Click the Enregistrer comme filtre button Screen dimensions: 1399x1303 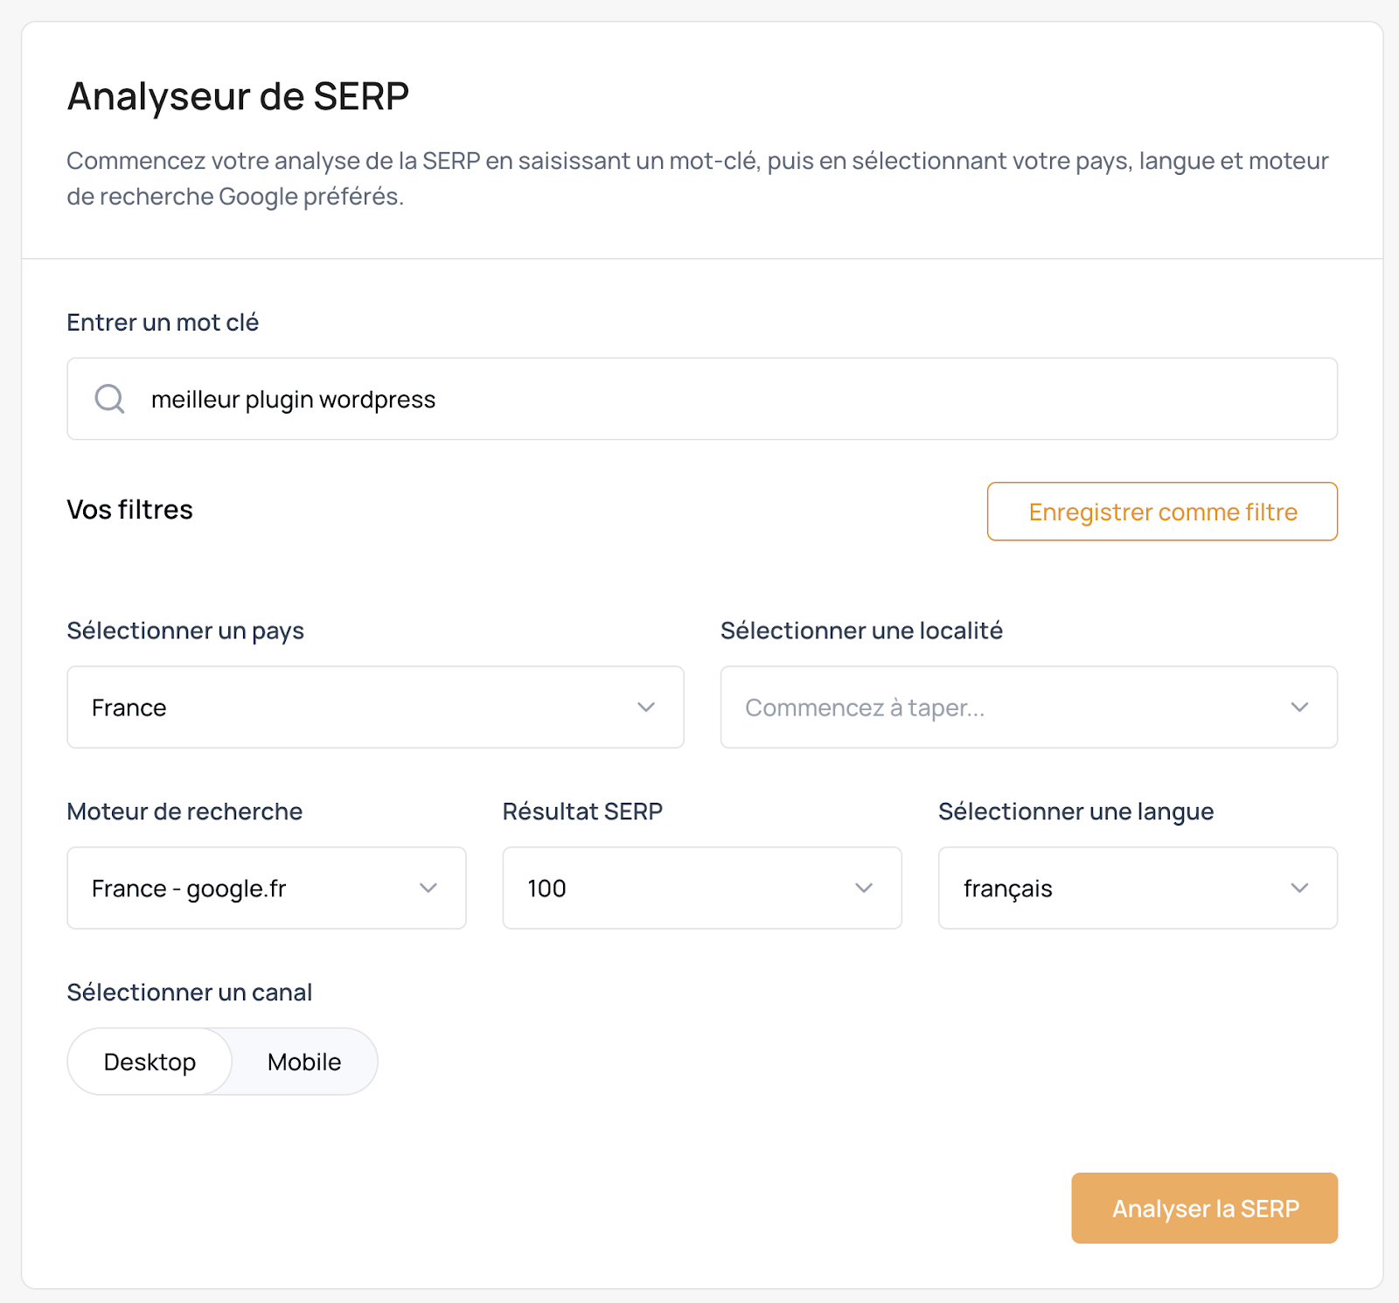(x=1162, y=512)
